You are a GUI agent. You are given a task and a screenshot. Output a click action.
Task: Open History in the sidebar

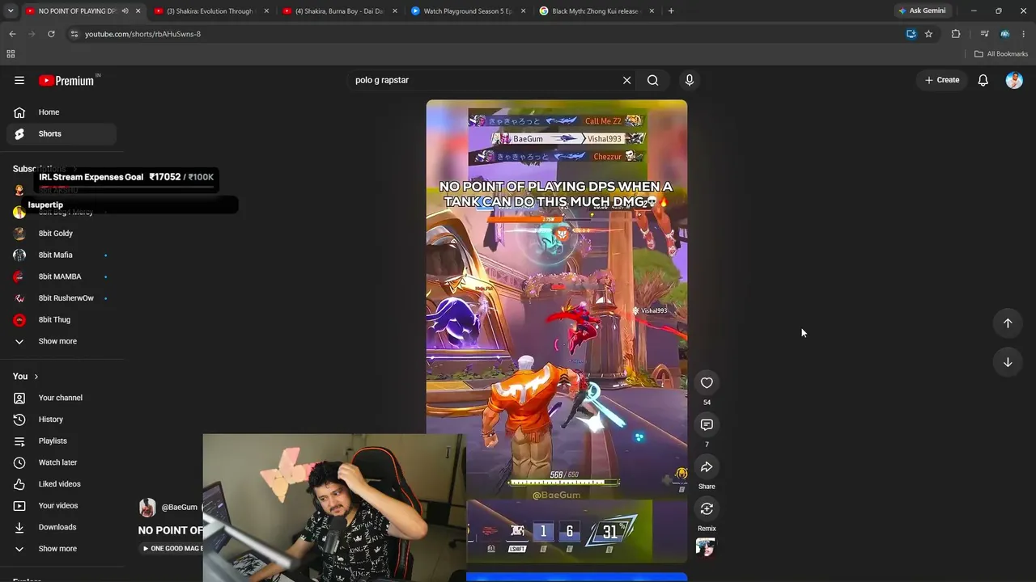click(62, 420)
